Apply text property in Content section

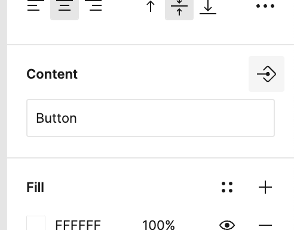(x=267, y=74)
